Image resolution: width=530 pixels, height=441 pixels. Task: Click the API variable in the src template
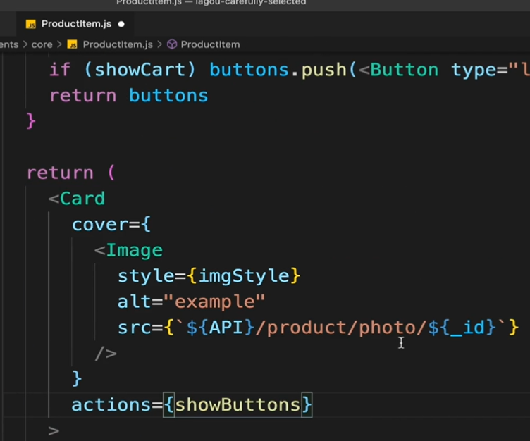click(x=226, y=328)
